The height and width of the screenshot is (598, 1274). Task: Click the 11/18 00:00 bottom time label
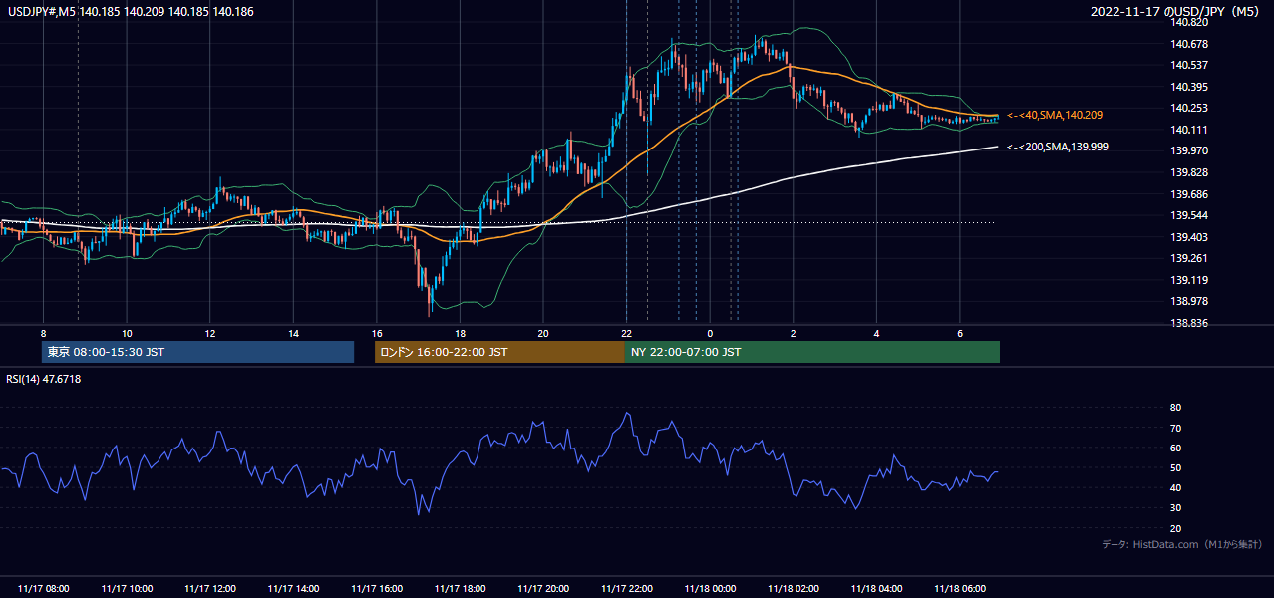coord(710,589)
